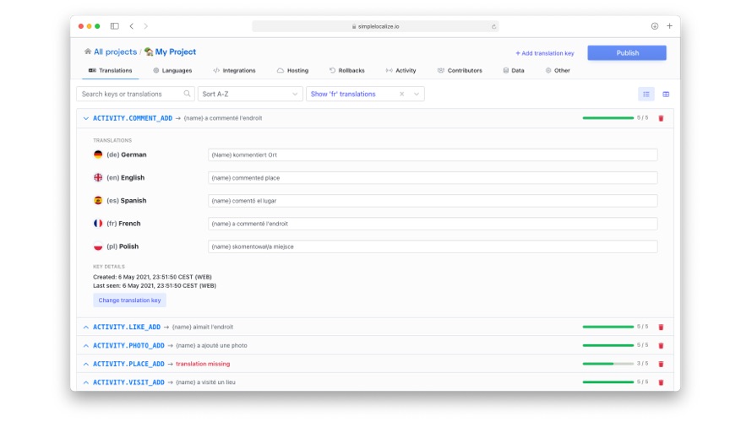Open the Contributors tab
This screenshot has width=752, height=422.
point(460,70)
